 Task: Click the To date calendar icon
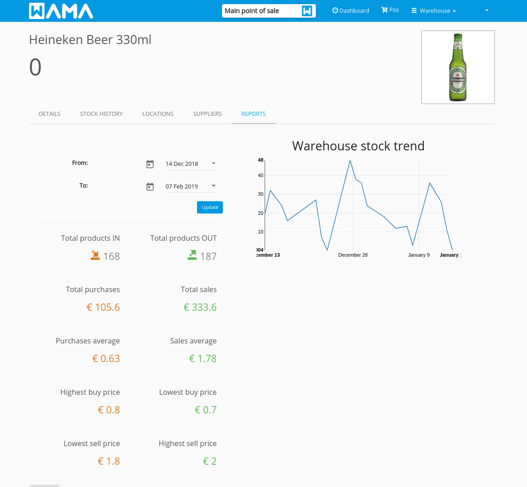[x=150, y=186]
